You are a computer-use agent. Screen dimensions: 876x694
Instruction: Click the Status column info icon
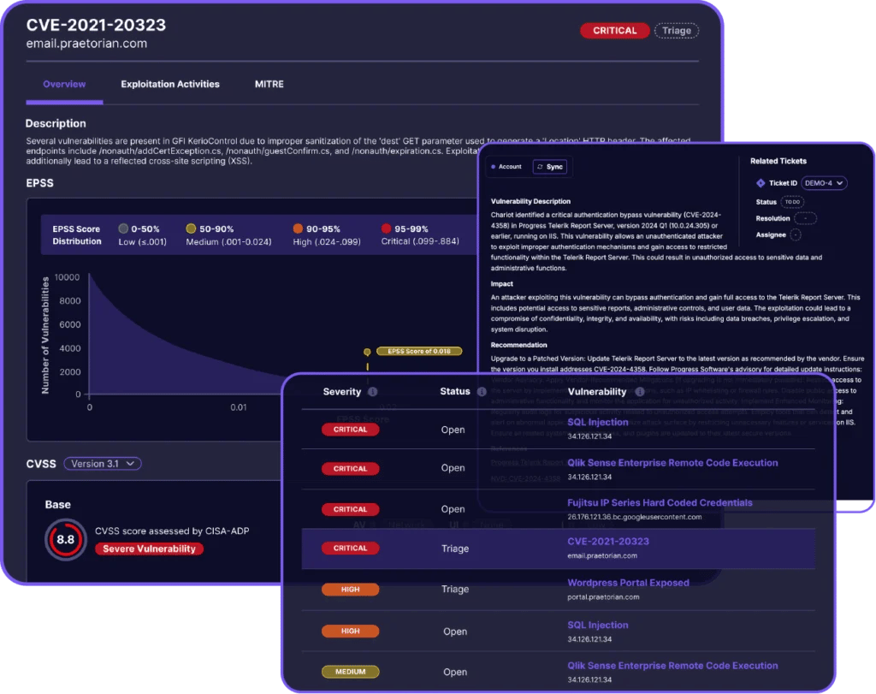point(482,392)
